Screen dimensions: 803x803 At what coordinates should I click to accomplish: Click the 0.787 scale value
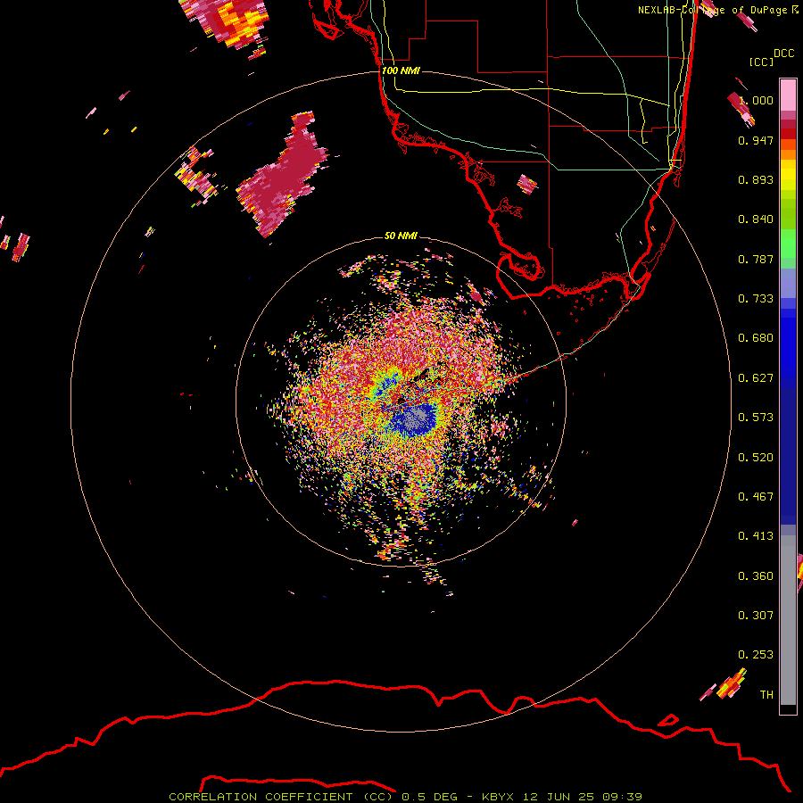(756, 259)
